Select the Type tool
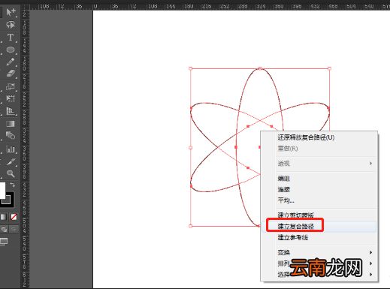This screenshot has width=390, height=289. [11, 37]
